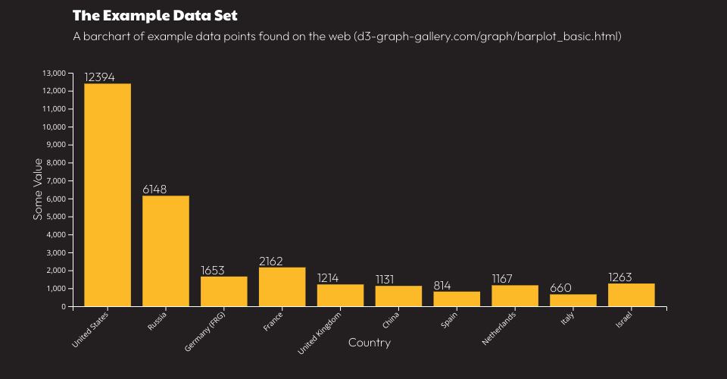The width and height of the screenshot is (727, 379).
Task: Select the China bar
Action: pyautogui.click(x=398, y=296)
